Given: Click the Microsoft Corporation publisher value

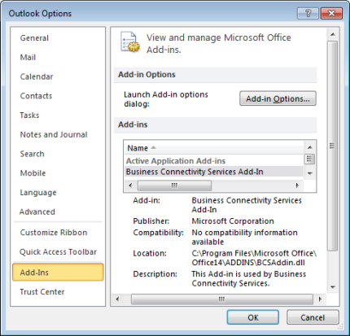Looking at the screenshot, I should click(233, 221).
